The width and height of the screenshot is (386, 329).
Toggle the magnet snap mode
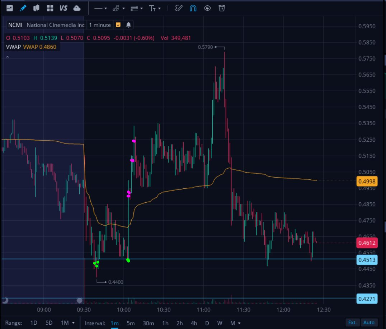[x=193, y=8]
